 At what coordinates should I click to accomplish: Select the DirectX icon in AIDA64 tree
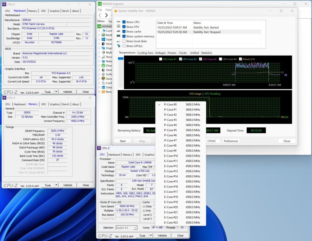click(103, 66)
